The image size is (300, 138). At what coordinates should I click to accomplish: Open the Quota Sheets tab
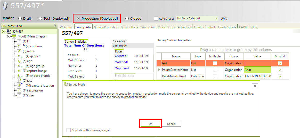(227, 27)
